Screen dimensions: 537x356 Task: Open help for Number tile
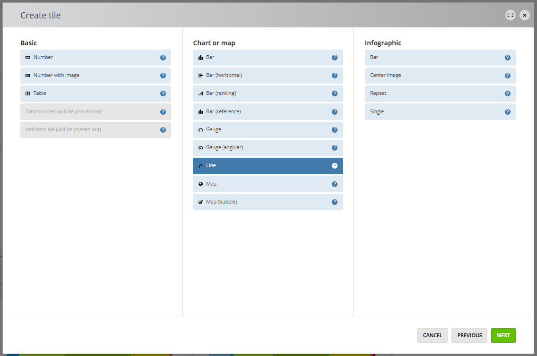163,58
